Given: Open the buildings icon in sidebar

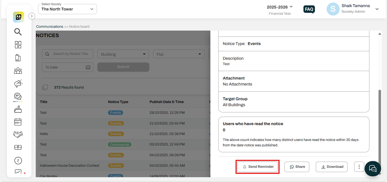Looking at the screenshot, I should tap(18, 58).
